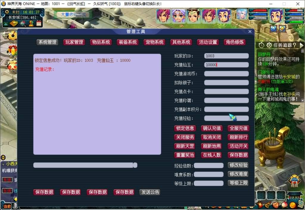Open the 背包 bag icon
305x210 pixels.
pos(12,66)
